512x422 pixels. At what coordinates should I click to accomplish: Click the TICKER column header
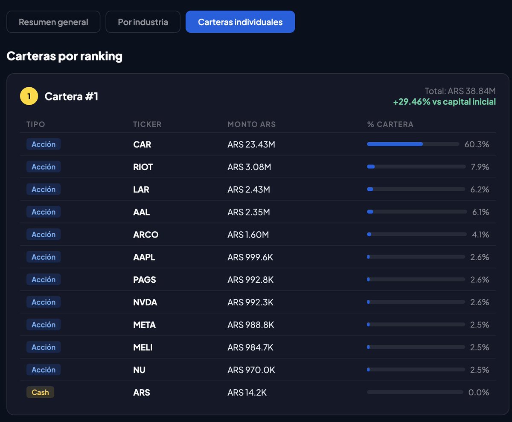[147, 124]
